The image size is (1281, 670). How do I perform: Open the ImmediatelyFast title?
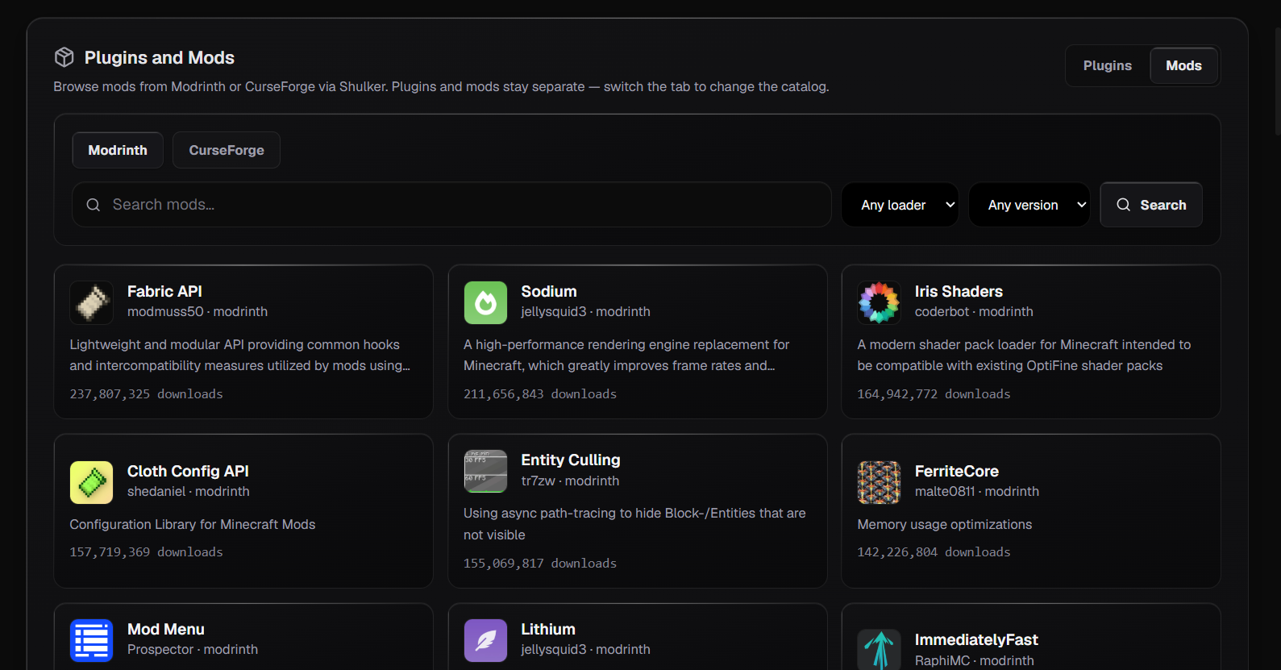(976, 639)
